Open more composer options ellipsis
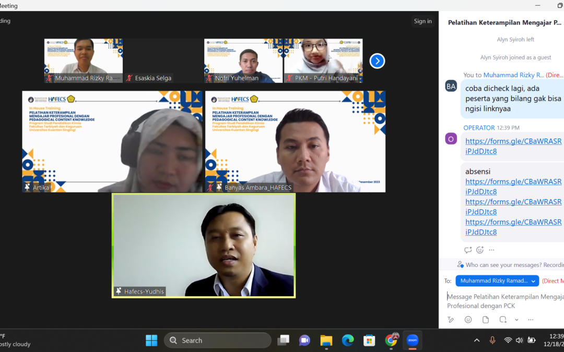The width and height of the screenshot is (564, 352). 531,320
